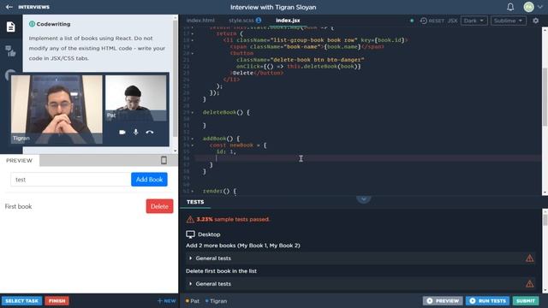Open the task description document icon
Screen dimensions: 548x308
coord(11,27)
